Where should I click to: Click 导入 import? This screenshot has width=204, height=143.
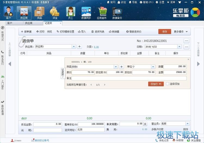82,31
